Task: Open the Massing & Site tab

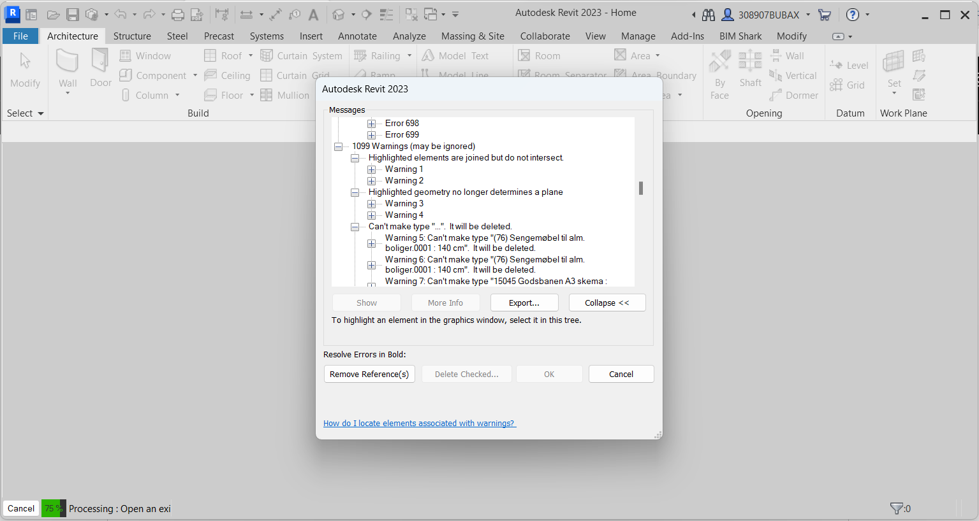Action: click(x=473, y=36)
